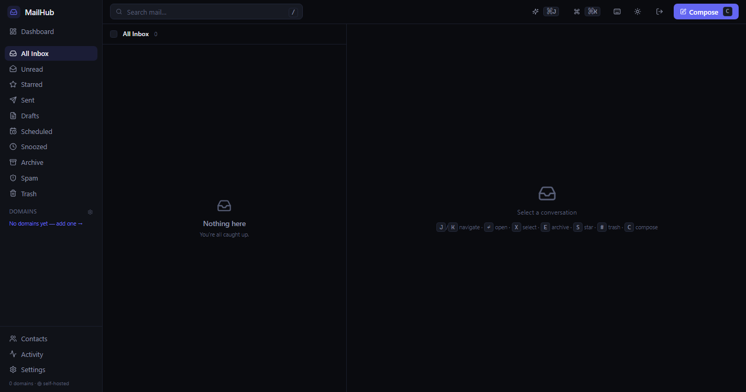Screen dimensions: 746x392
Task: Open the Contacts page
Action: [x=51, y=339]
